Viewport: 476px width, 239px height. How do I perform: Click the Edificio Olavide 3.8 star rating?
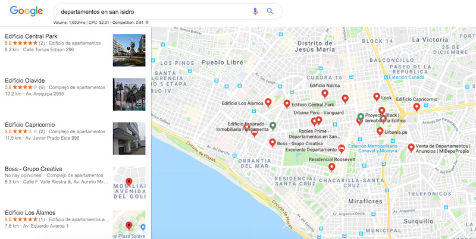point(24,87)
